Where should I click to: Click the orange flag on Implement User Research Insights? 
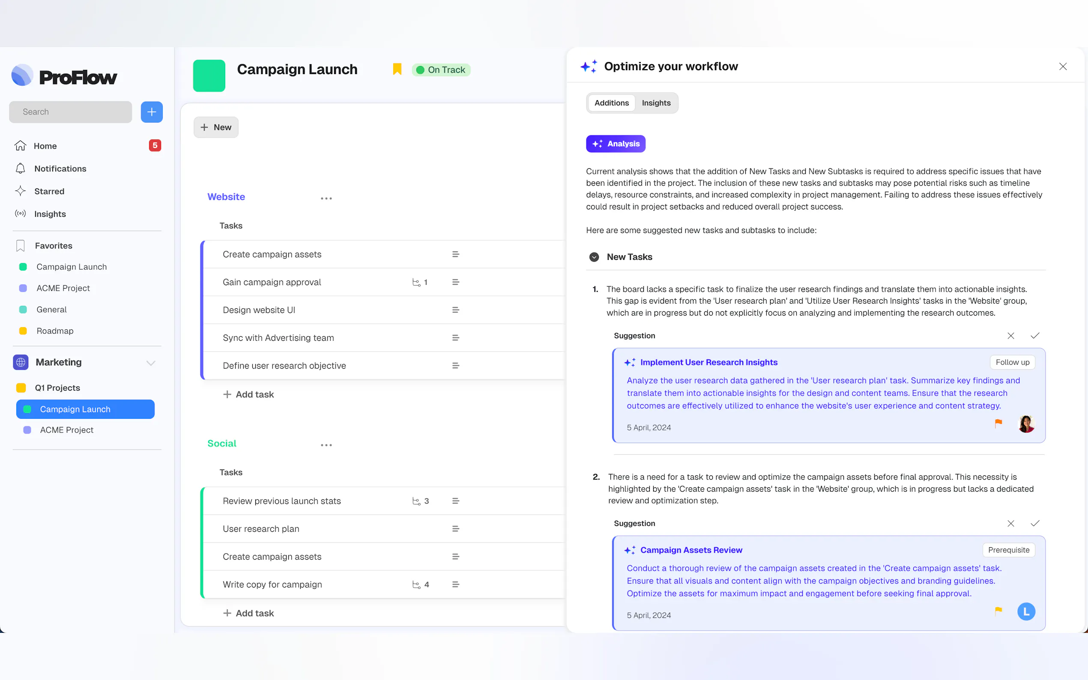pyautogui.click(x=998, y=423)
